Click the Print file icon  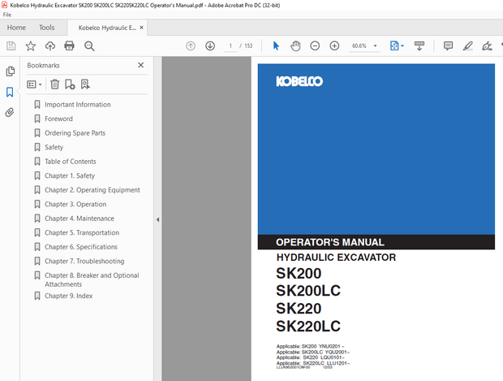coord(70,45)
